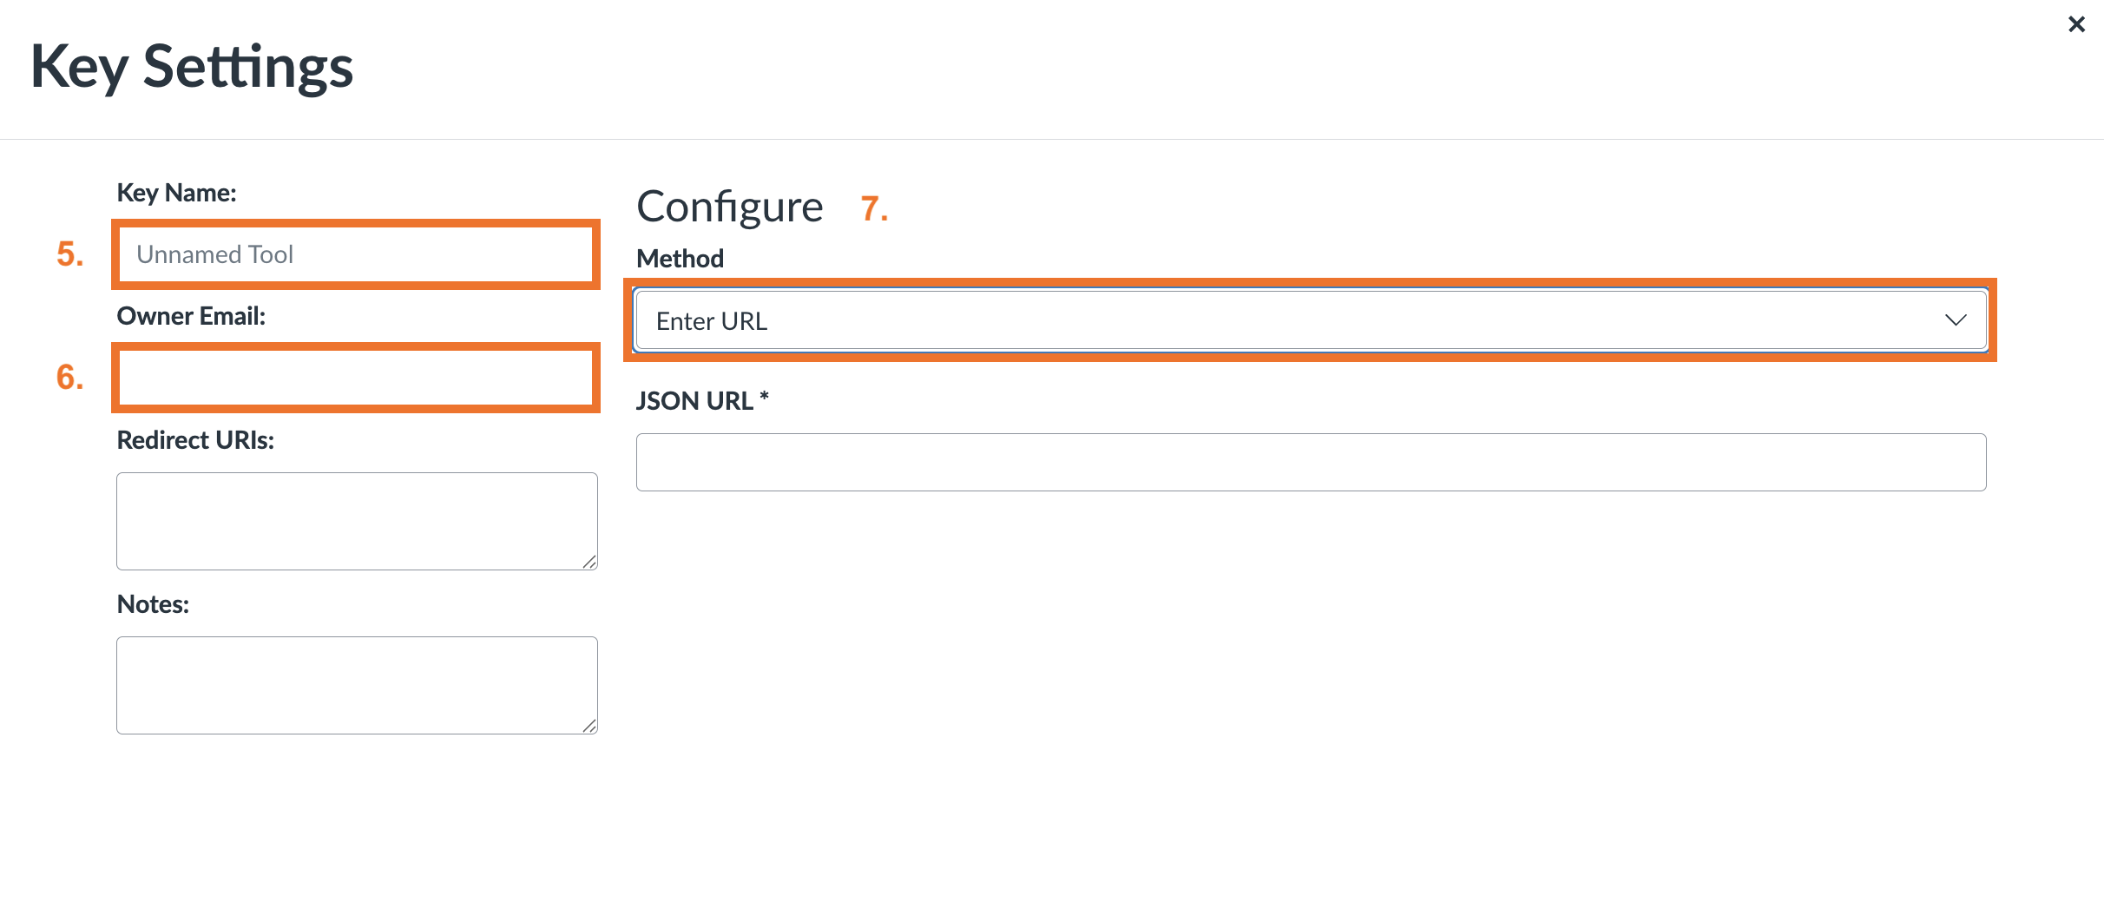Image resolution: width=2104 pixels, height=922 pixels.
Task: Click the Key Name text field
Action: coord(356,254)
